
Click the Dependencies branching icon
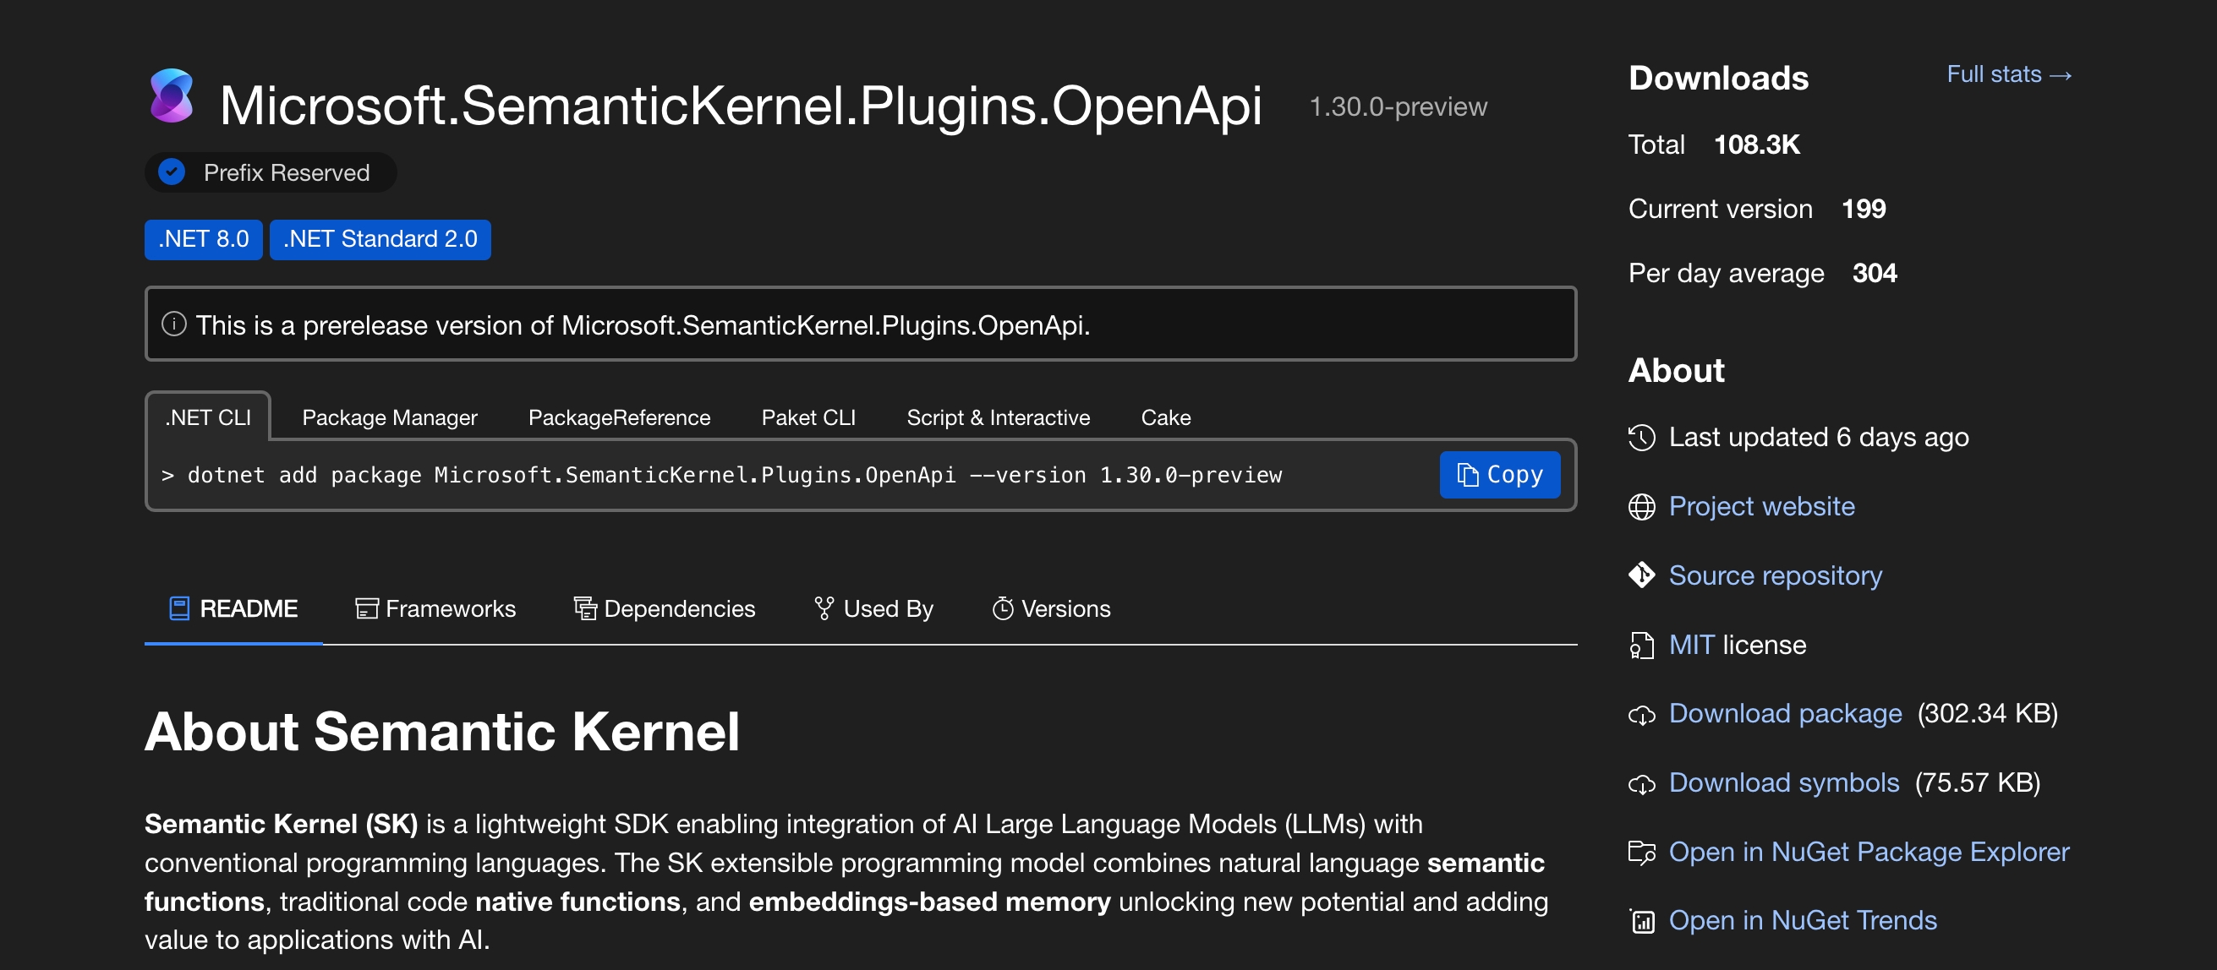pos(584,608)
